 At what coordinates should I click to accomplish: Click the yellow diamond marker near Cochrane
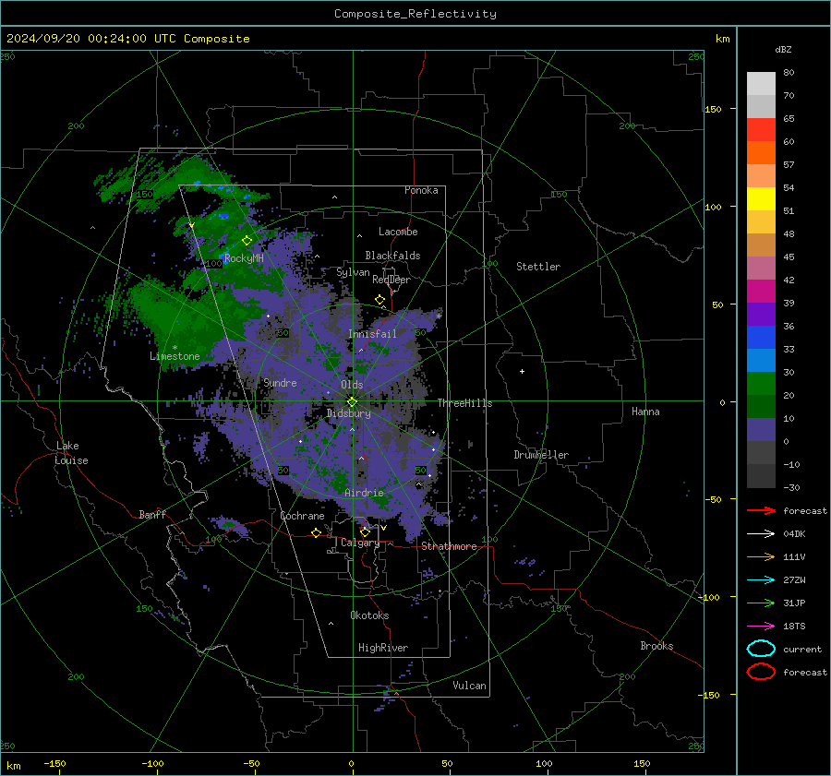[316, 532]
